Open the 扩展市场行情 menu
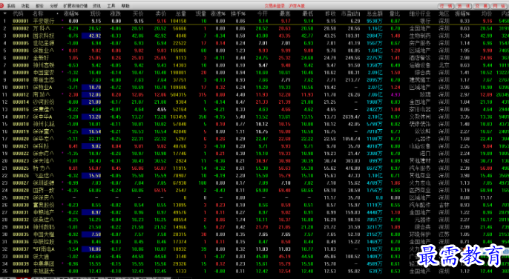Screen dimensions: 509x279 tap(76, 6)
